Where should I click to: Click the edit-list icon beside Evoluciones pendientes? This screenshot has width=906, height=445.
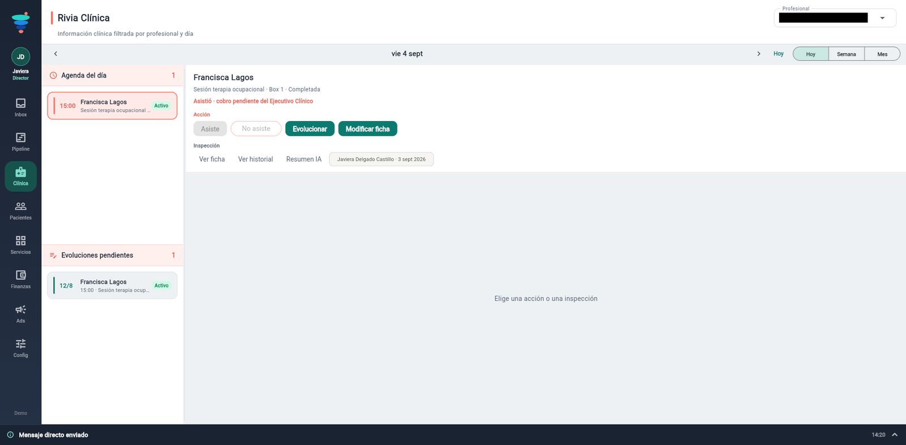(x=53, y=256)
